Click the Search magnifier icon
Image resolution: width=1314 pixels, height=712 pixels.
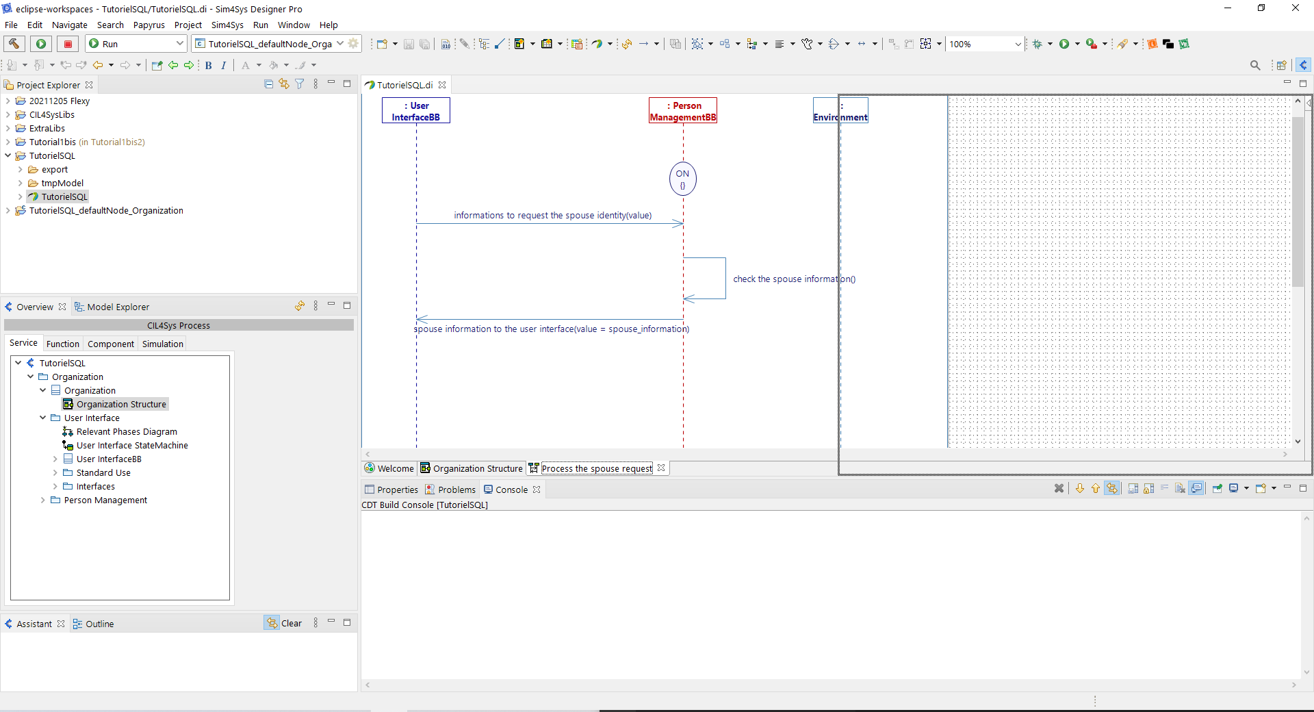(x=1255, y=65)
